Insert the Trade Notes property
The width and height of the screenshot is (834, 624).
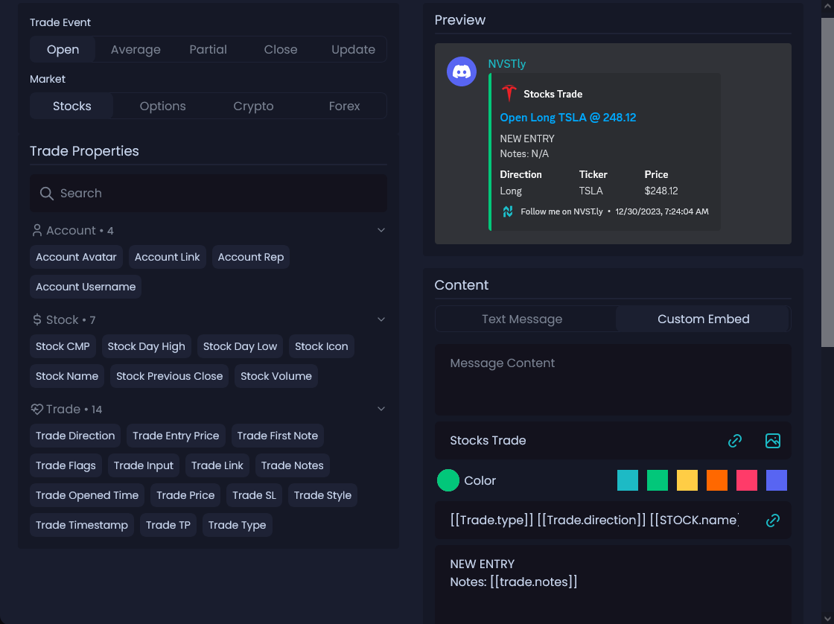[x=293, y=465]
